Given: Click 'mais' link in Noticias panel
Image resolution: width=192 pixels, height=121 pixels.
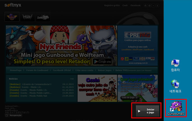Looking at the screenshot, I should click(72, 79).
